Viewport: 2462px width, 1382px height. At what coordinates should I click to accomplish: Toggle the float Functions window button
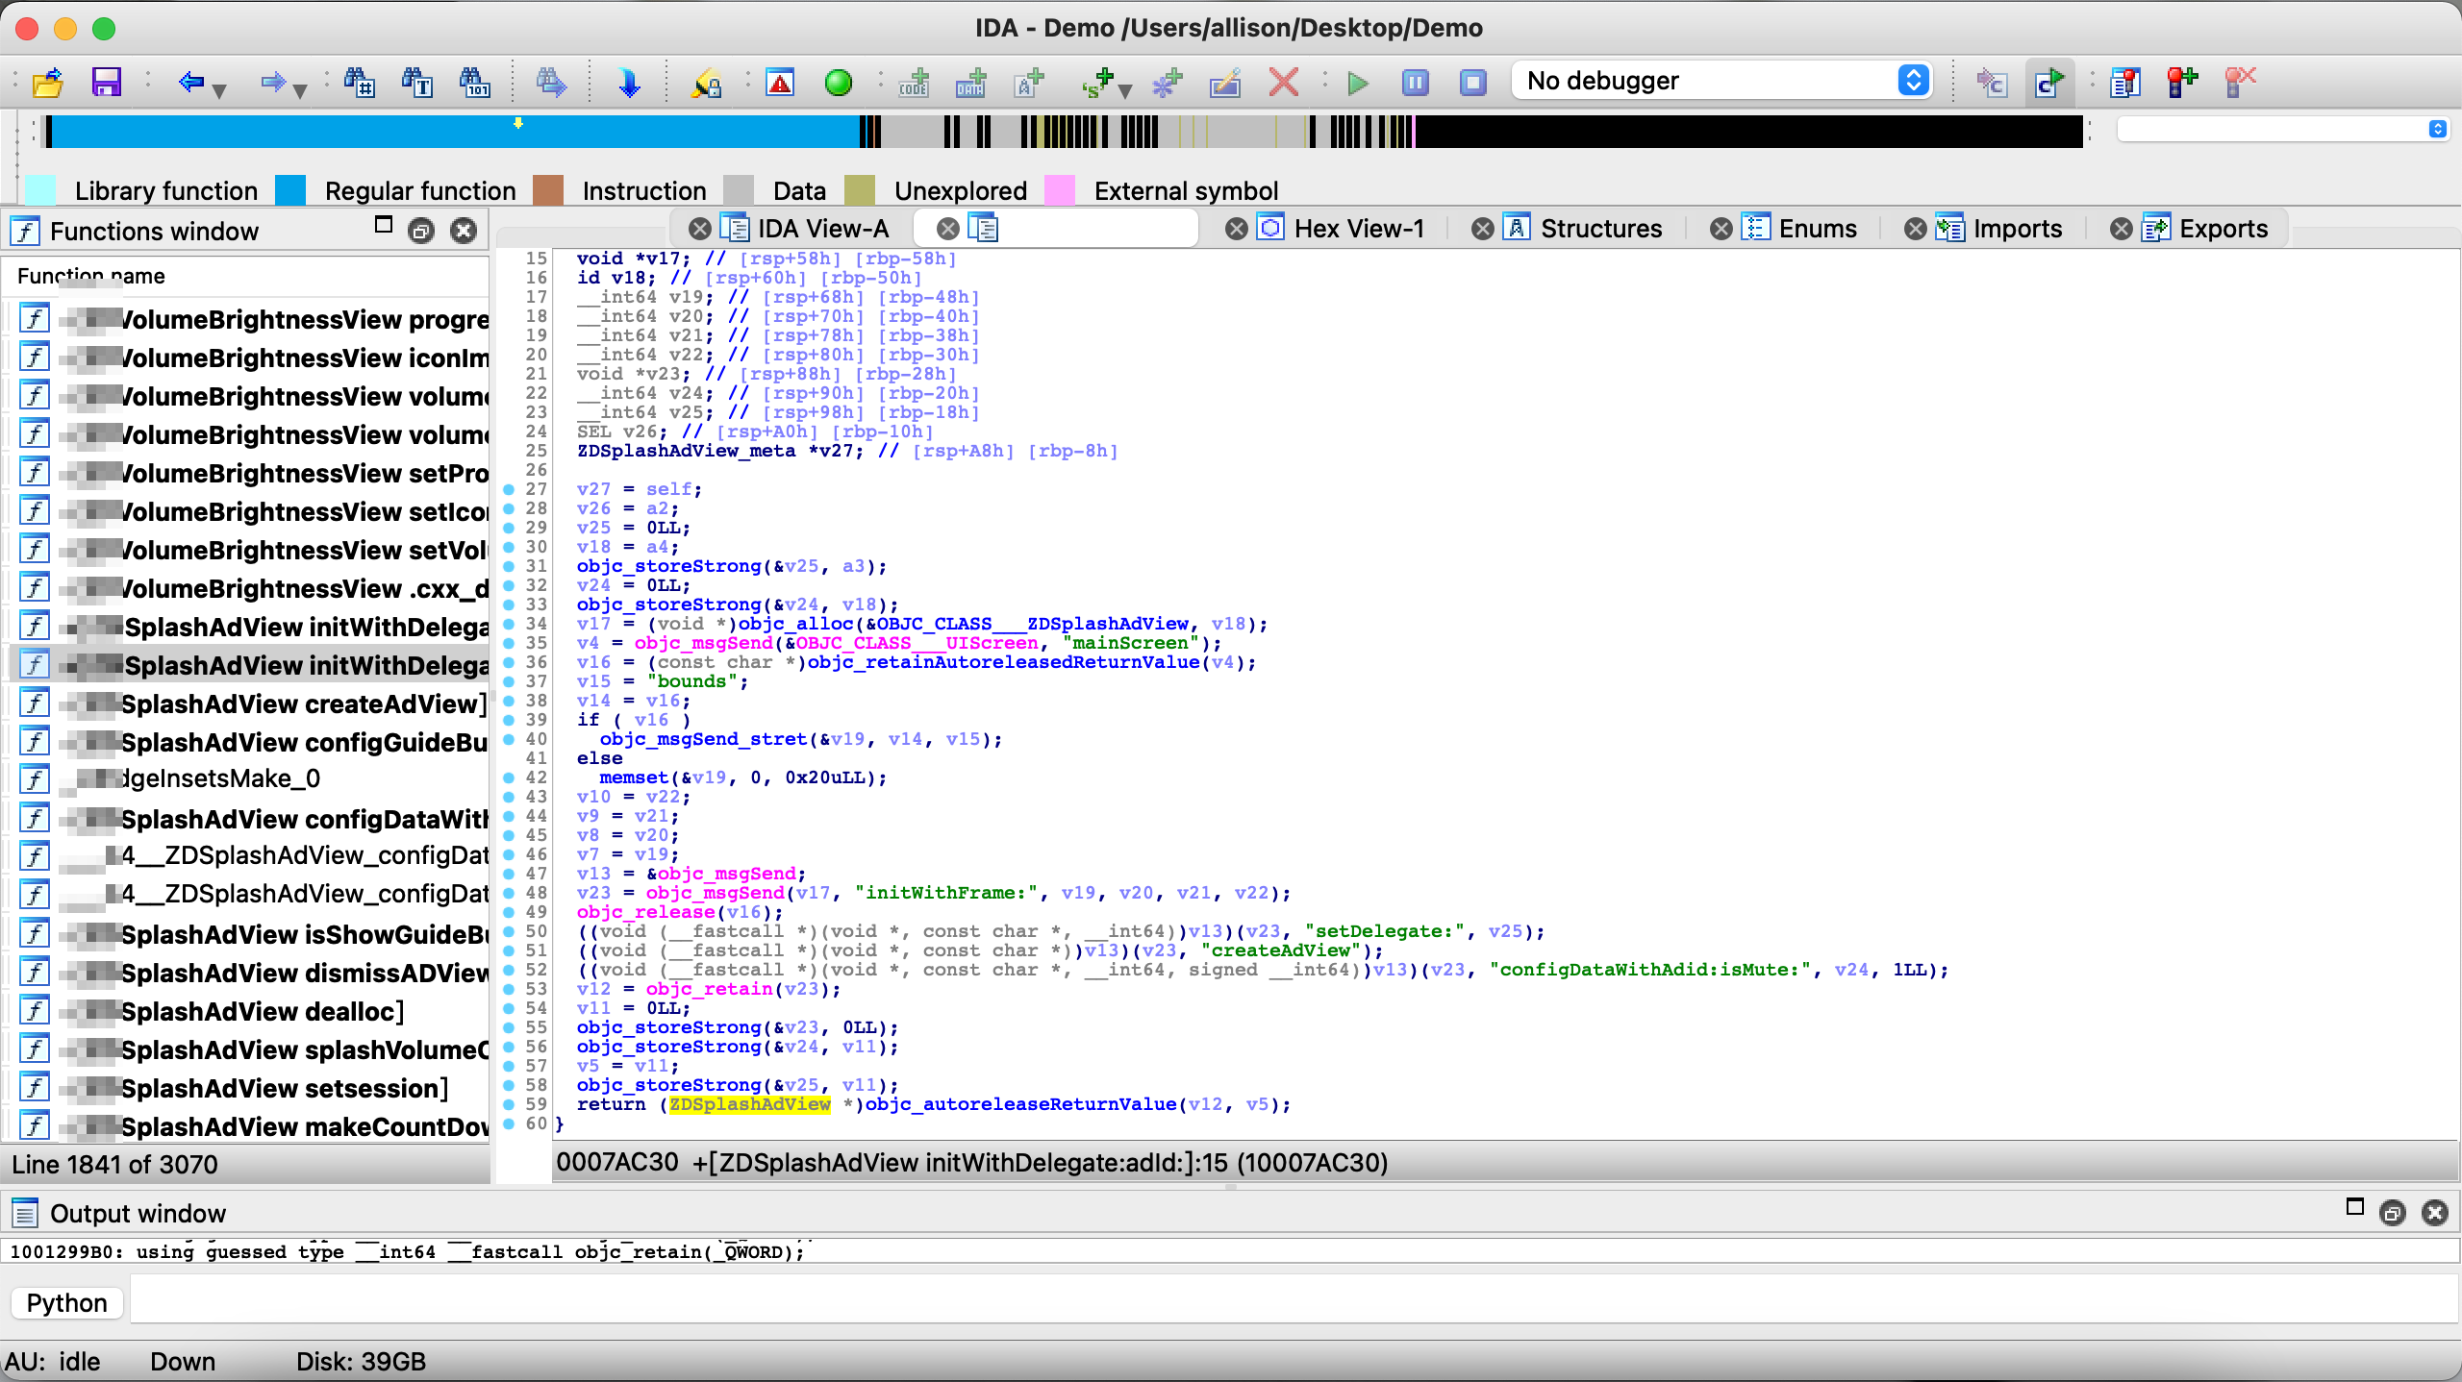point(421,231)
